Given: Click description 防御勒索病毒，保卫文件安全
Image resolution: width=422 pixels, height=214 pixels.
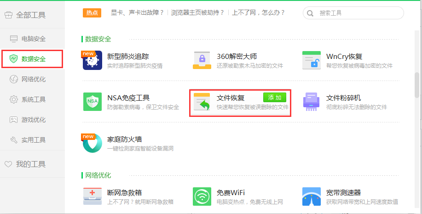Looking at the screenshot, I should click(143, 107).
